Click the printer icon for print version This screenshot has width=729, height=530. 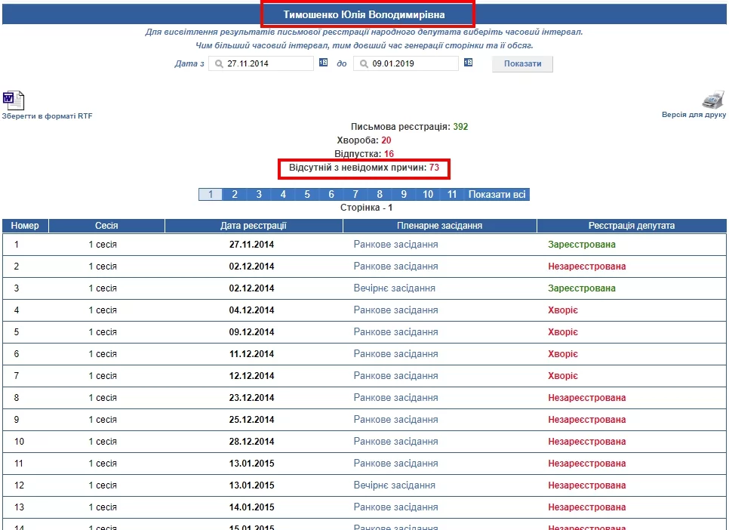pyautogui.click(x=714, y=99)
